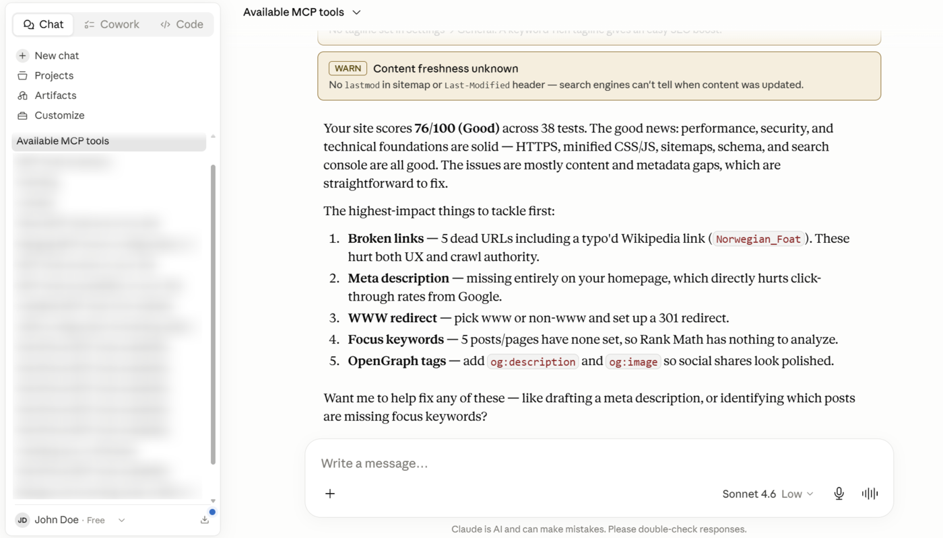Click the Artifacts shapes icon

pyautogui.click(x=23, y=95)
